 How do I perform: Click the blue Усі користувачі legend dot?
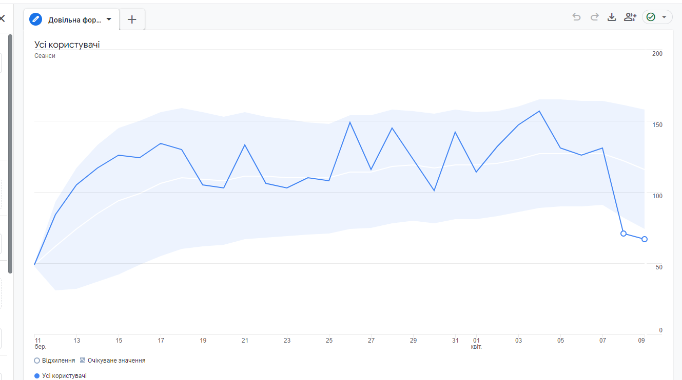37,376
